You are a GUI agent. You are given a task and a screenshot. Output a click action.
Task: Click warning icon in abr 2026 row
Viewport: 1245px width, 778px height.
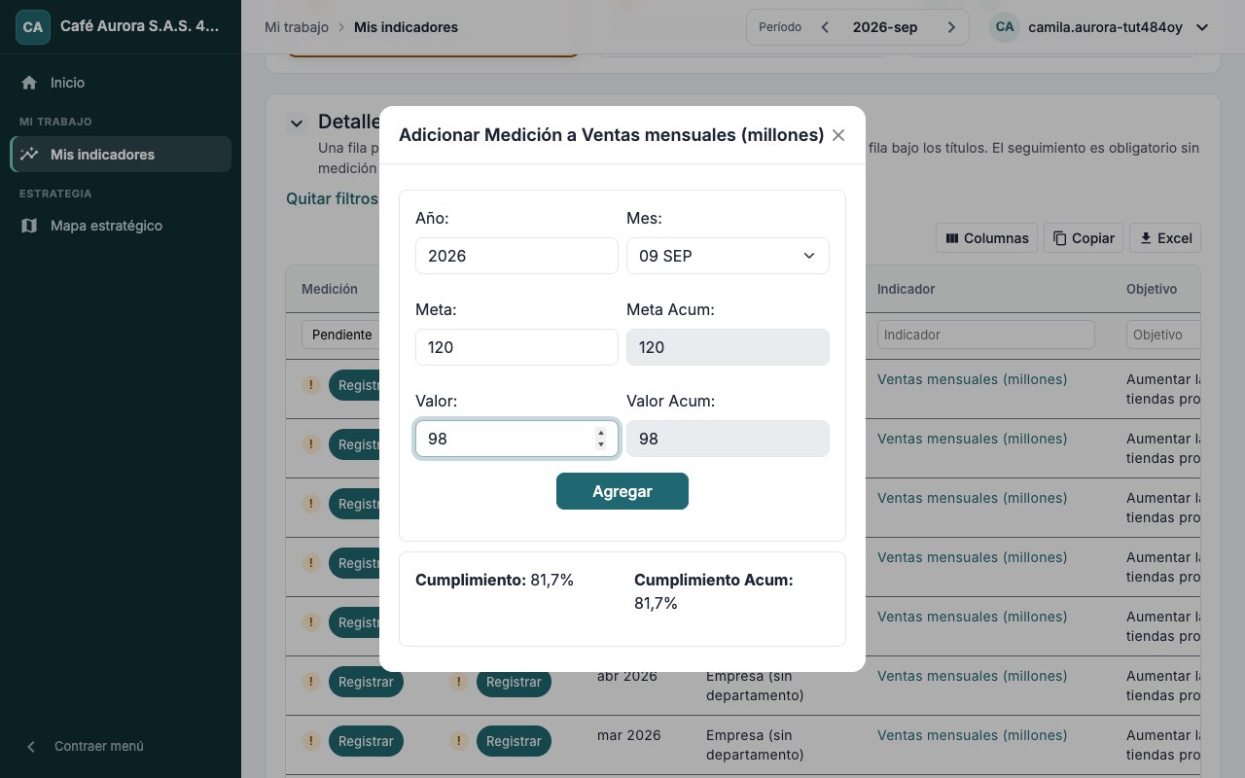tap(310, 682)
